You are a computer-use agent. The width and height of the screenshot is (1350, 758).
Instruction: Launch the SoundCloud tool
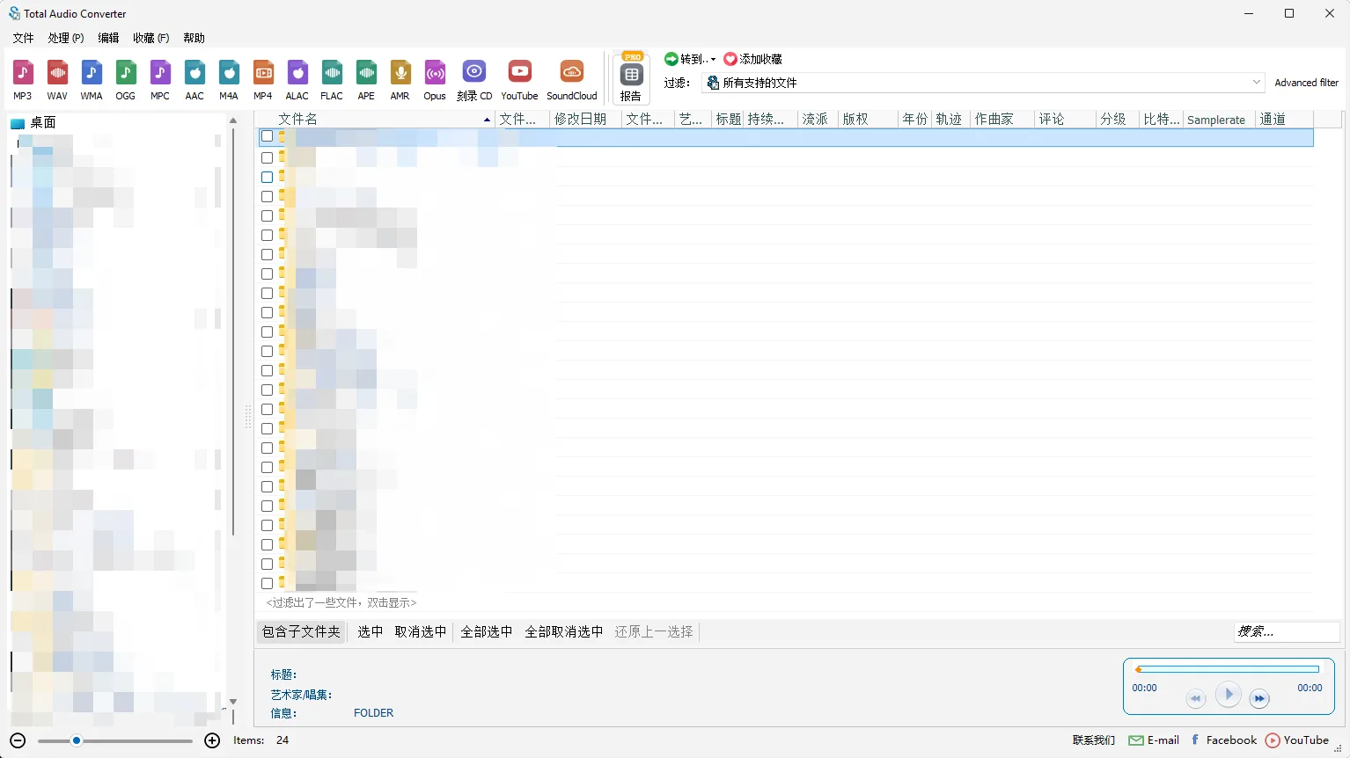[572, 80]
